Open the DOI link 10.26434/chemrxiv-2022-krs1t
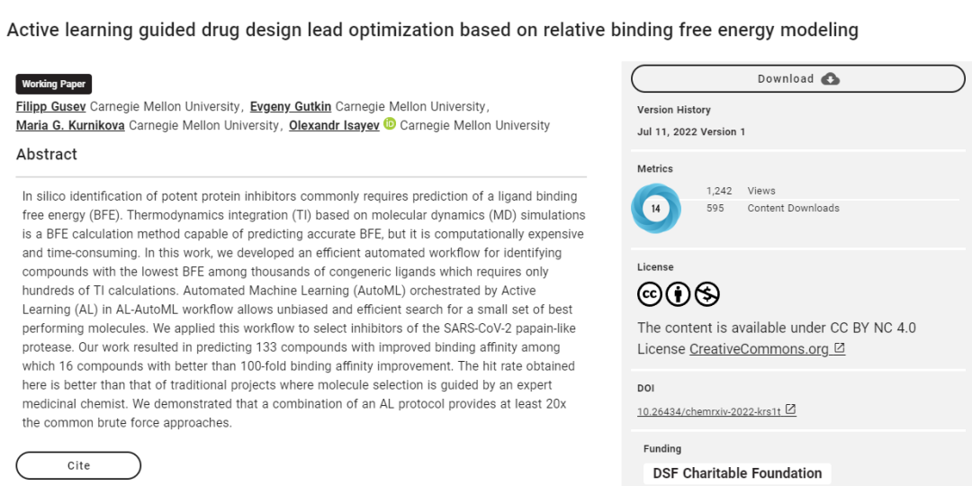 pos(709,411)
